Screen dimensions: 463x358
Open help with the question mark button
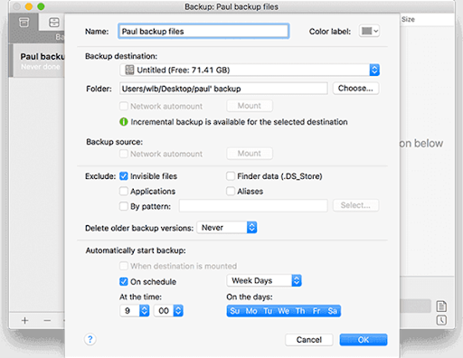pyautogui.click(x=90, y=339)
